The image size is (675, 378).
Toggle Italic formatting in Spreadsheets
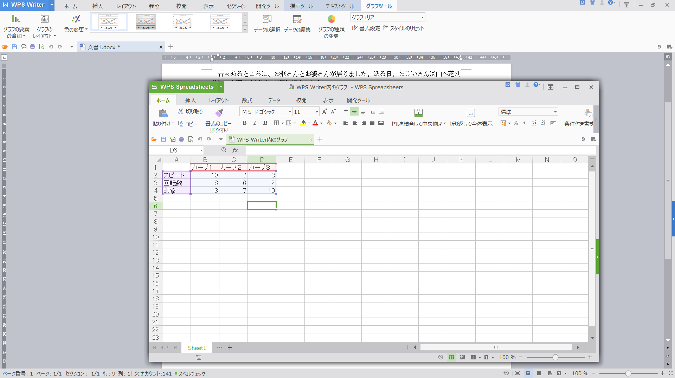coord(255,123)
